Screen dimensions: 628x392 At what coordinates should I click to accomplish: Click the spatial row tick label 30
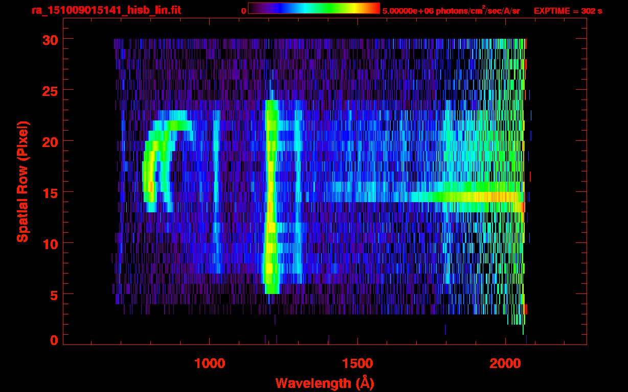coord(51,39)
